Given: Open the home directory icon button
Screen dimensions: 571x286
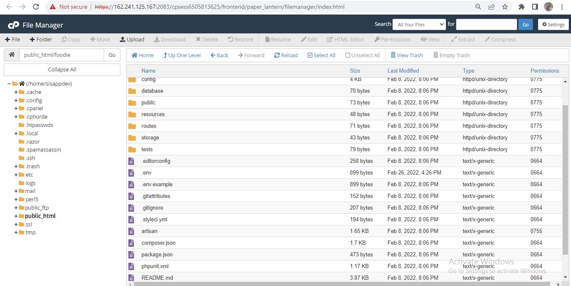Looking at the screenshot, I should click(x=12, y=55).
